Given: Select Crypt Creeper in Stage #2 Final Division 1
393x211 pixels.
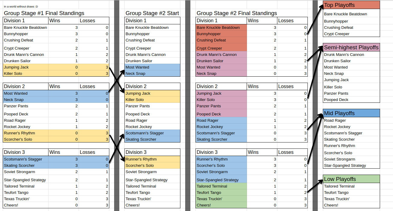Looking at the screenshot, I should click(x=209, y=48).
